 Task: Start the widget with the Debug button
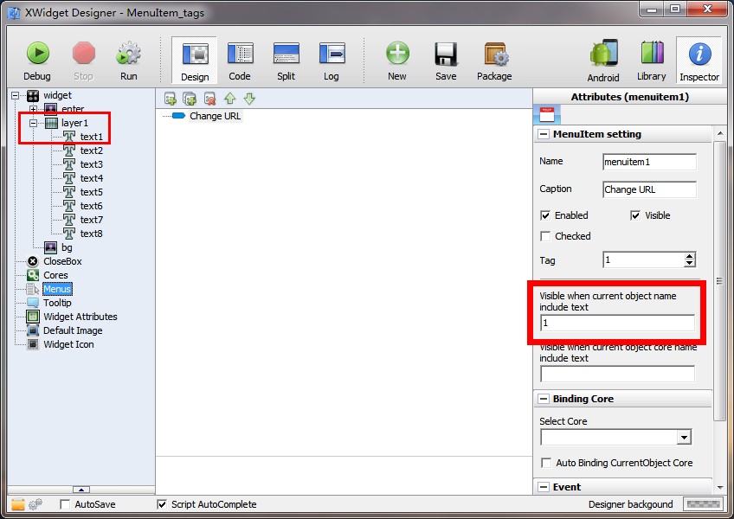point(37,61)
